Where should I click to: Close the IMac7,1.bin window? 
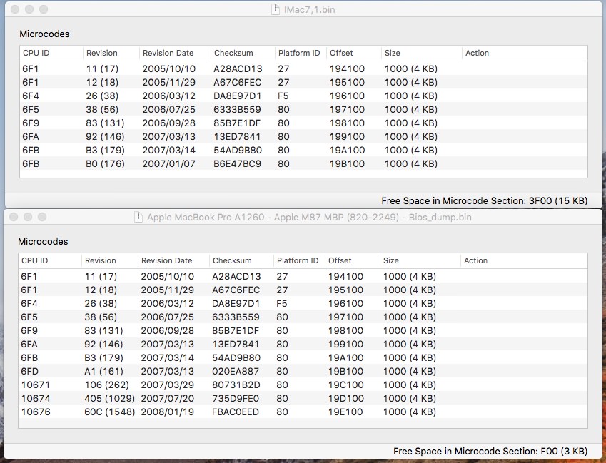coord(15,9)
